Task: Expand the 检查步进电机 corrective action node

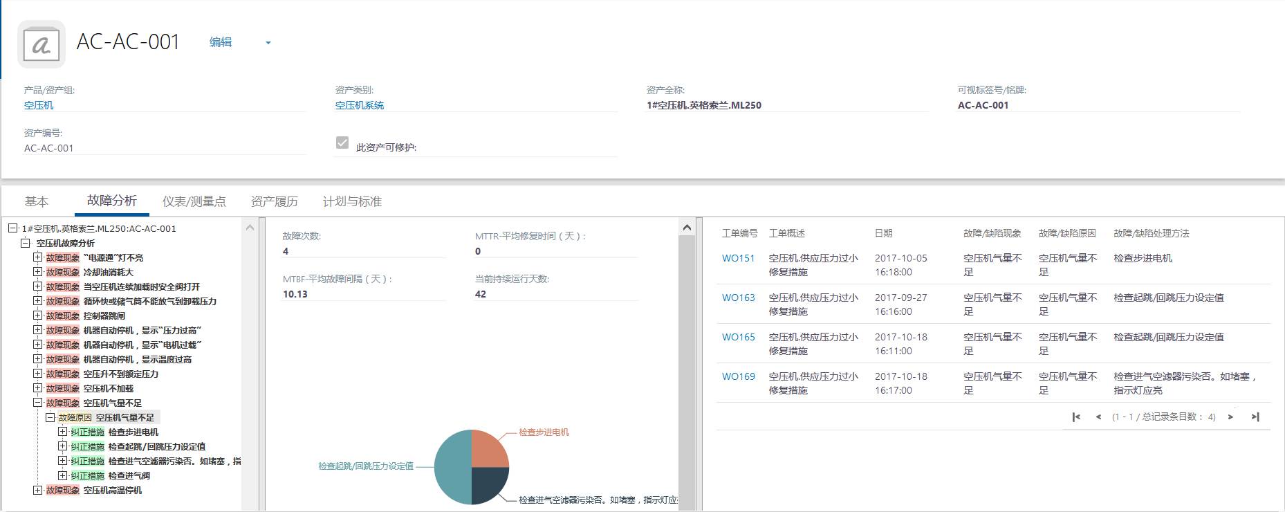Action: [62, 432]
